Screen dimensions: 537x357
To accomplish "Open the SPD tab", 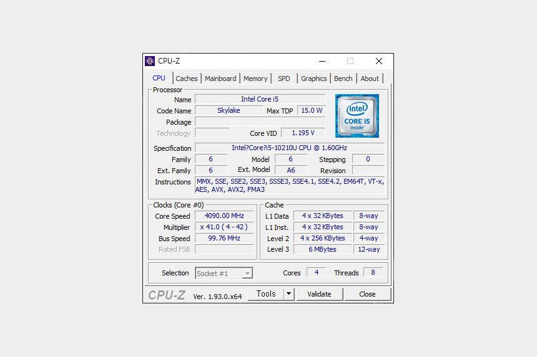I will (284, 79).
